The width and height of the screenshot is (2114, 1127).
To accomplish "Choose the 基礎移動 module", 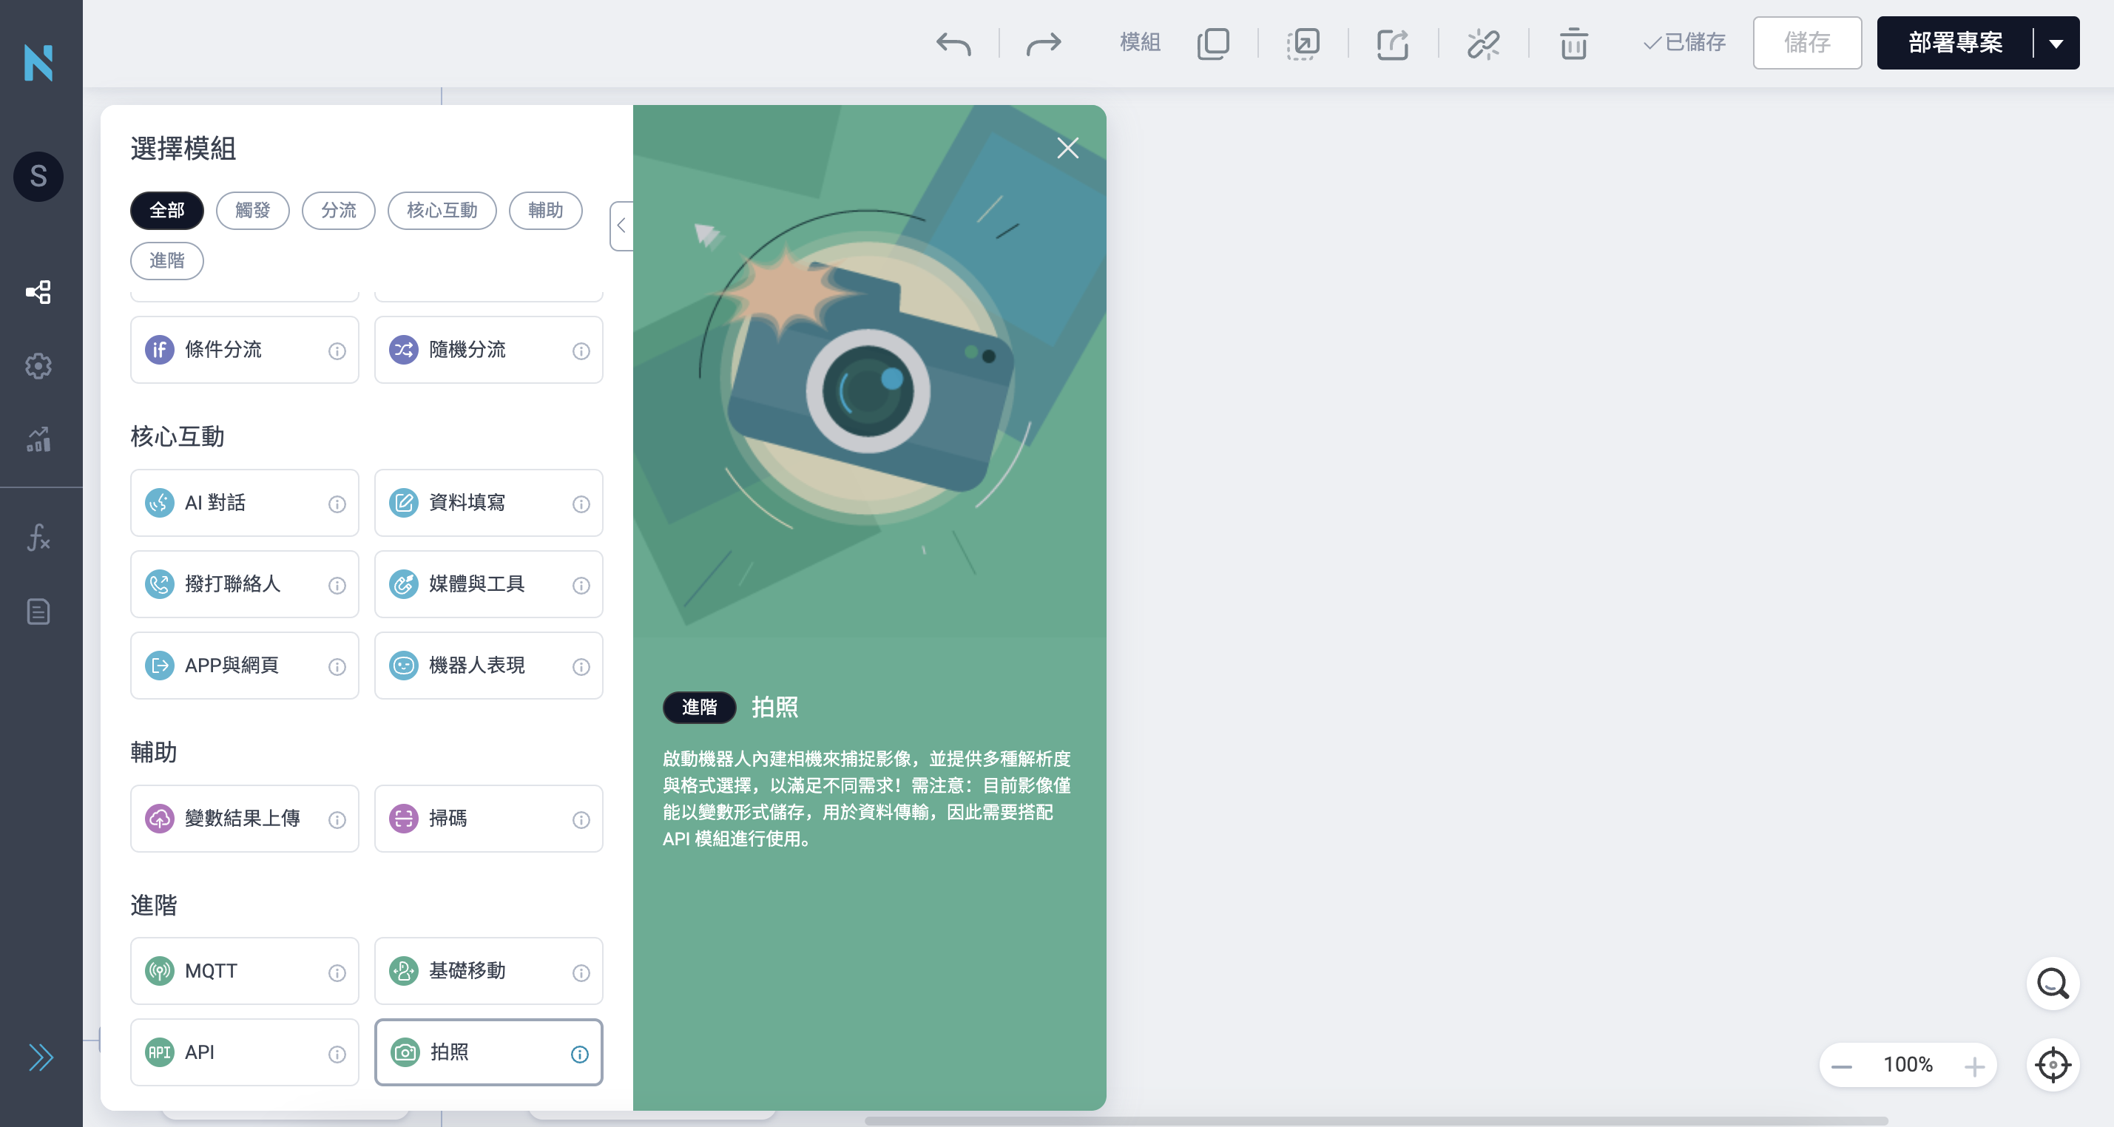I will click(488, 971).
